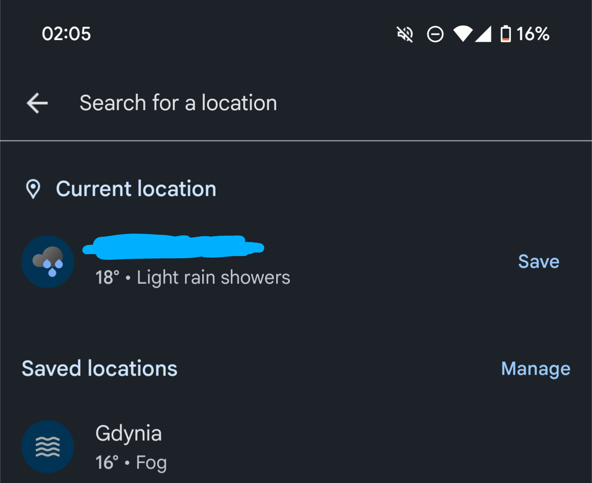Viewport: 592px width, 483px height.
Task: Tap the back arrow icon
Action: coord(37,103)
